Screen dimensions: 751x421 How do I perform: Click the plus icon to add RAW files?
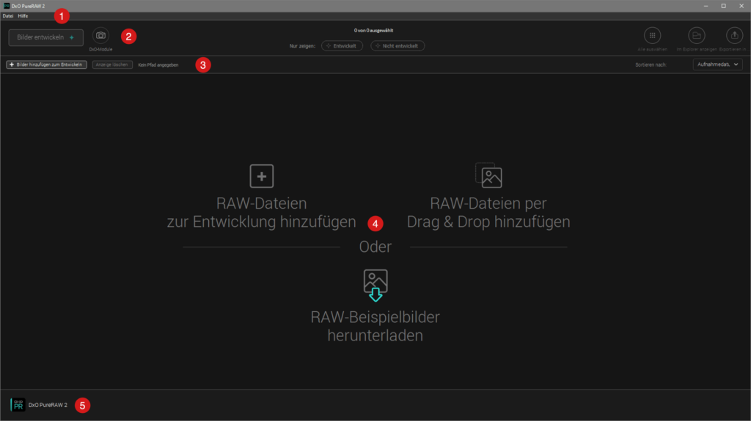pos(262,176)
